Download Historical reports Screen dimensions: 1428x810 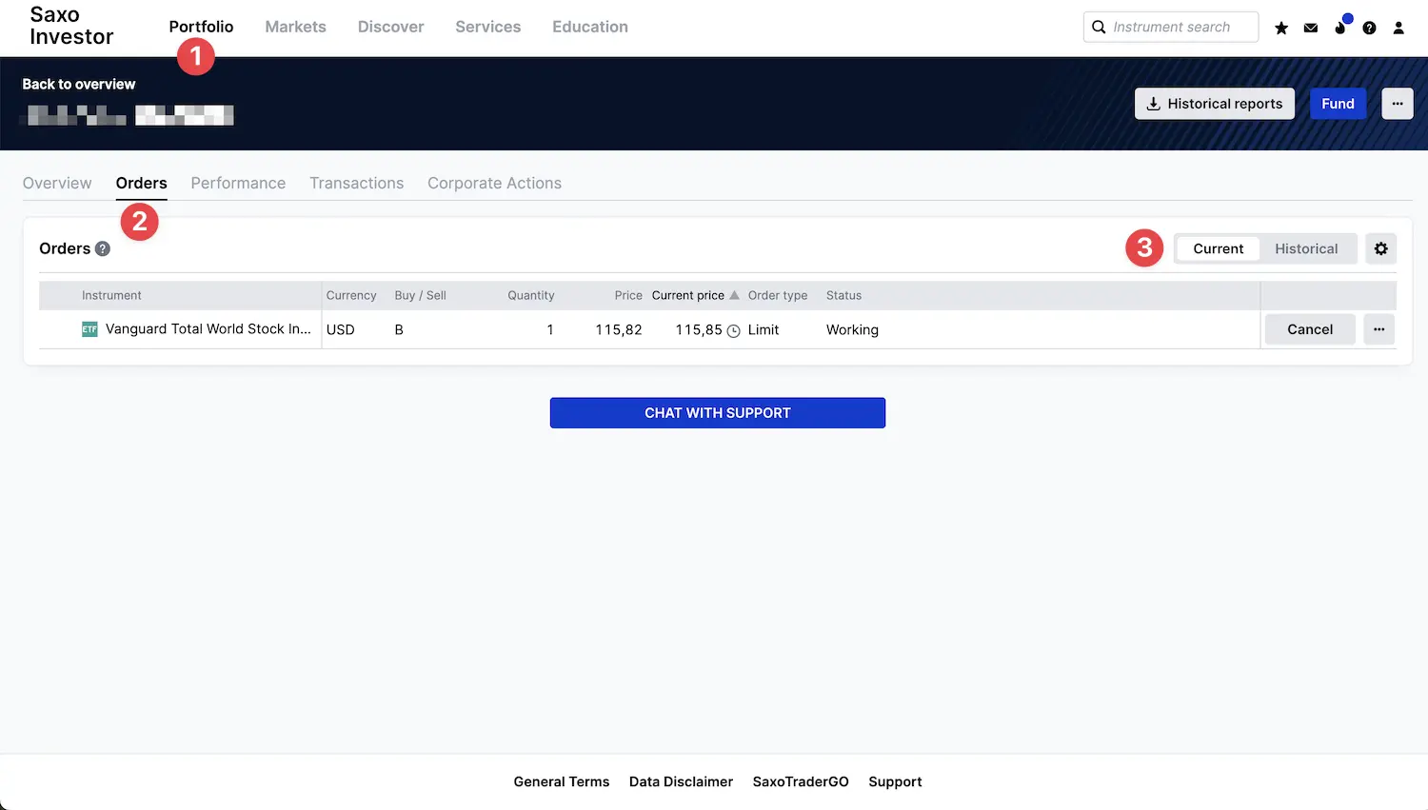point(1215,104)
